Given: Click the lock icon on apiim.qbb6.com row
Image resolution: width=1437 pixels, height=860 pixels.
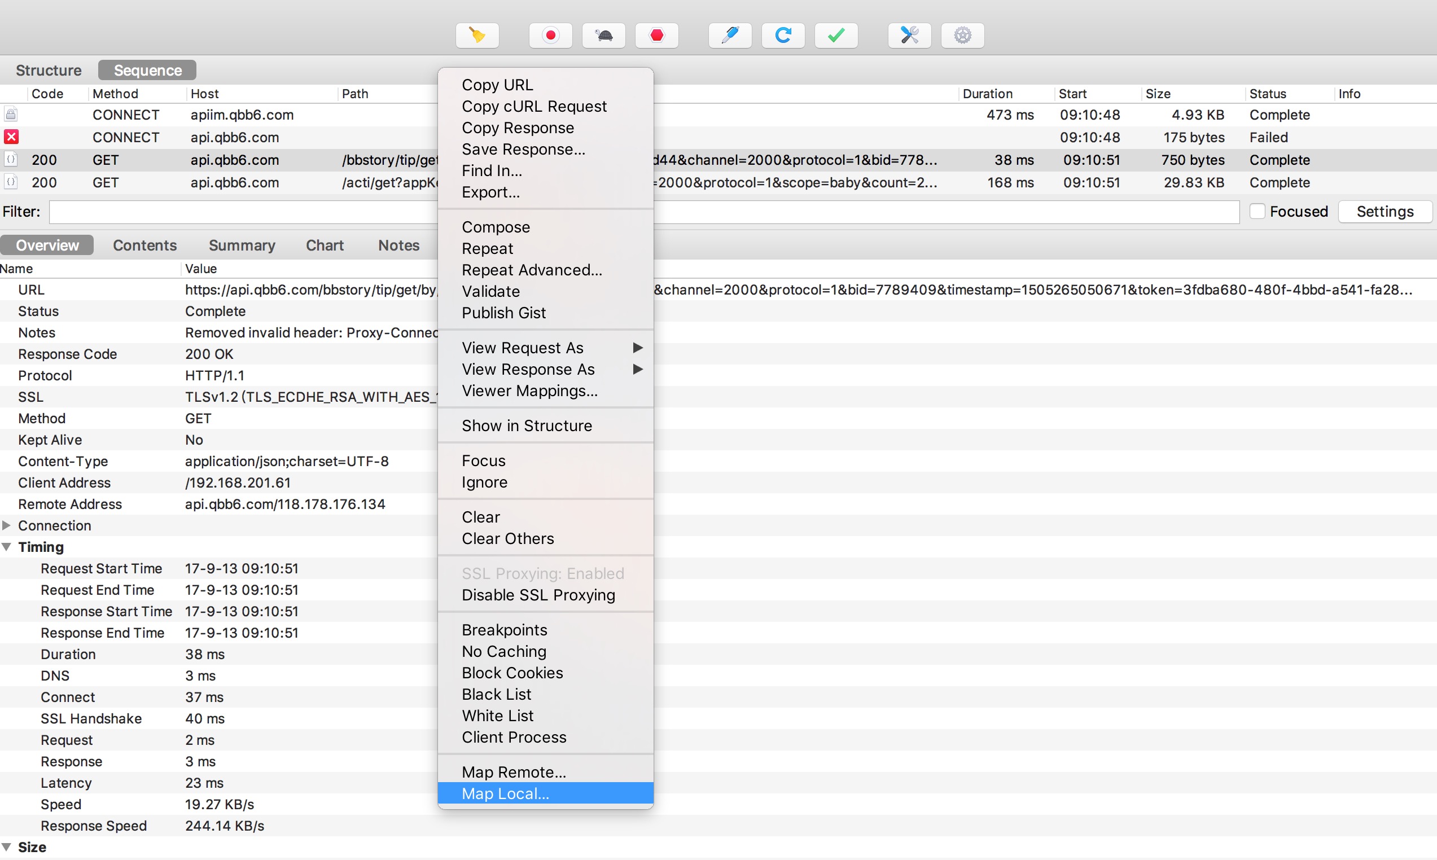Looking at the screenshot, I should 11,114.
